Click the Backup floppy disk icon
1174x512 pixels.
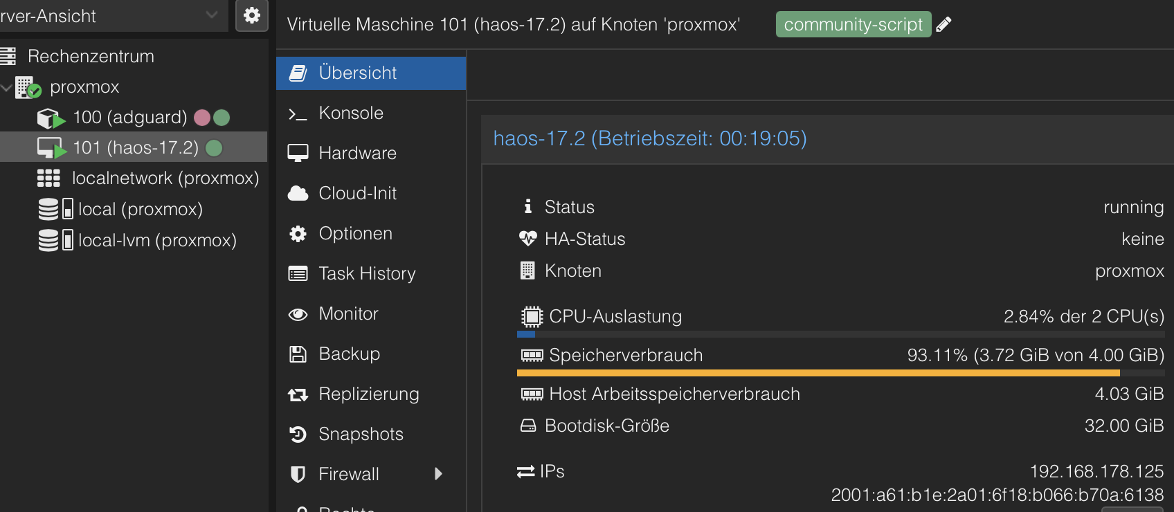point(298,354)
